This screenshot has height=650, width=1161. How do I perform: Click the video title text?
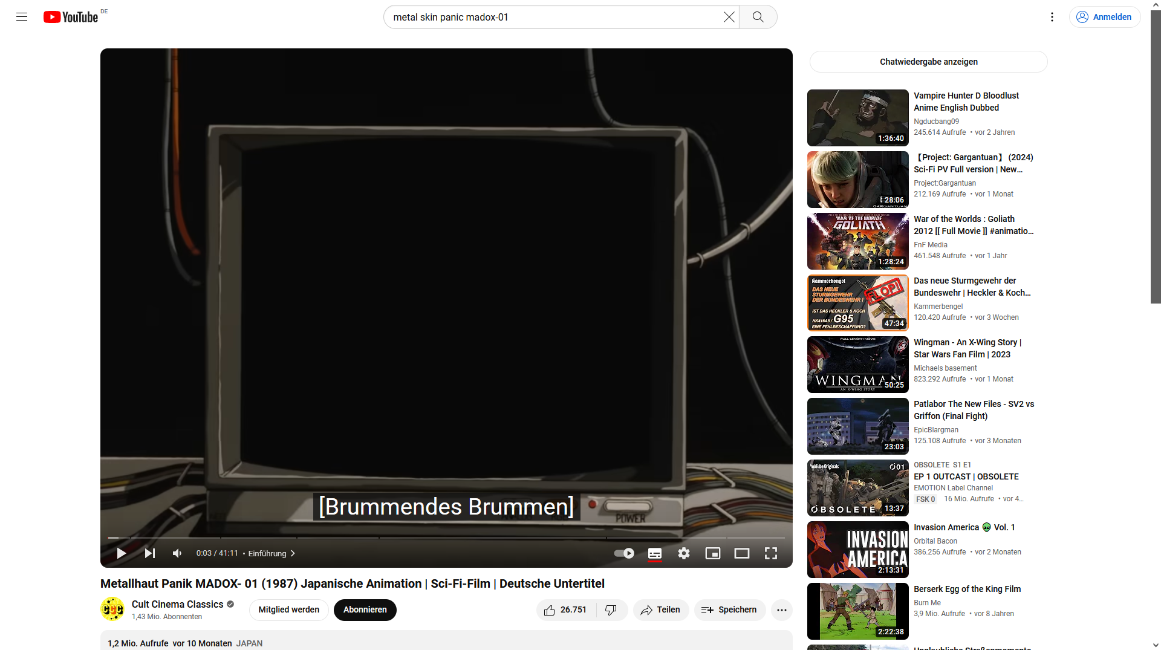coord(353,583)
